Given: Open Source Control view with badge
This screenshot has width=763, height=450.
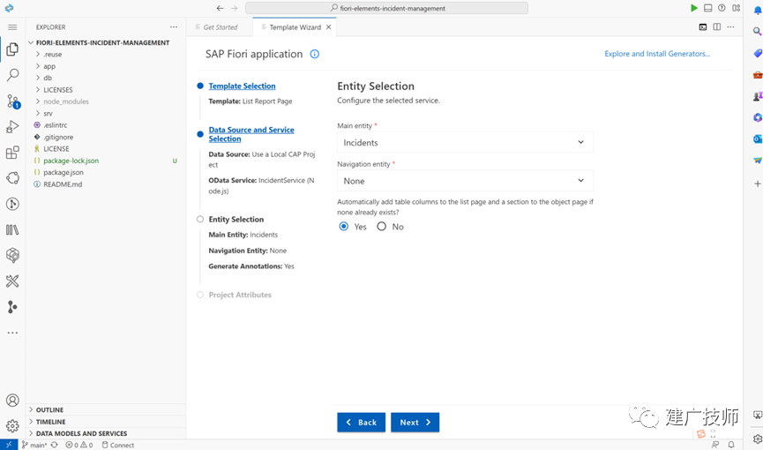Looking at the screenshot, I should pyautogui.click(x=12, y=101).
